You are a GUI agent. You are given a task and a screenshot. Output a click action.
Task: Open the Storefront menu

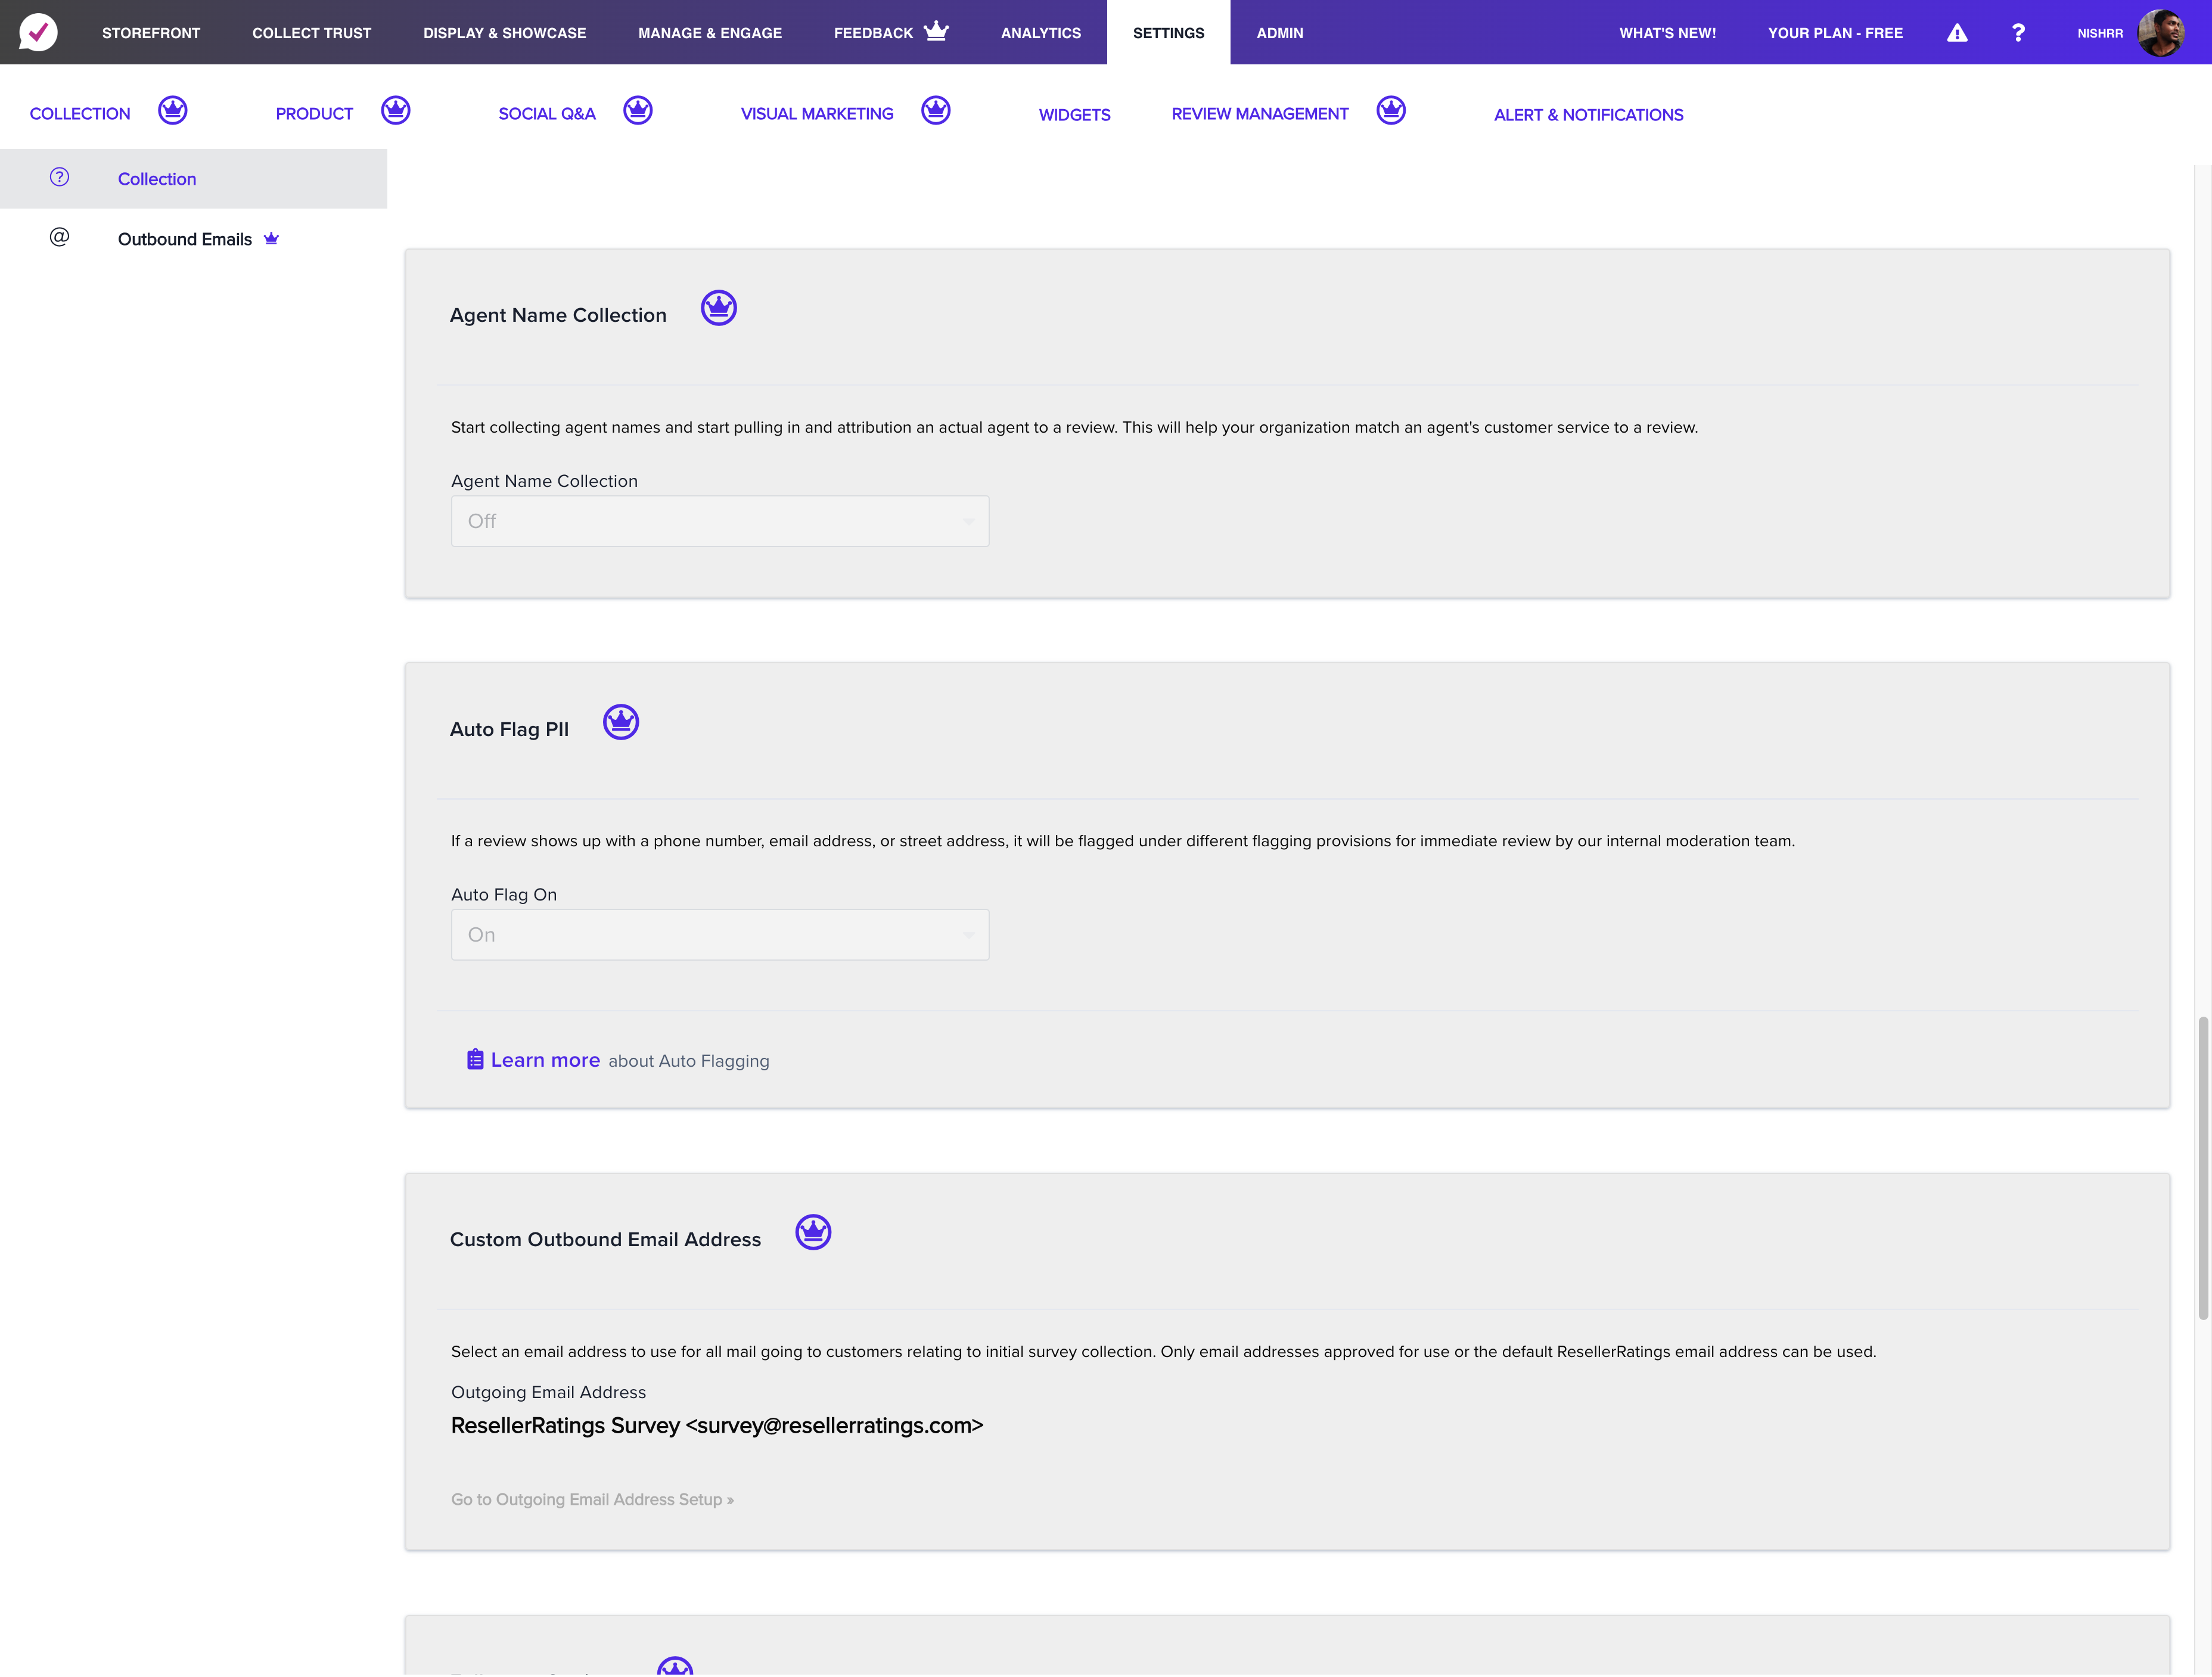151,33
